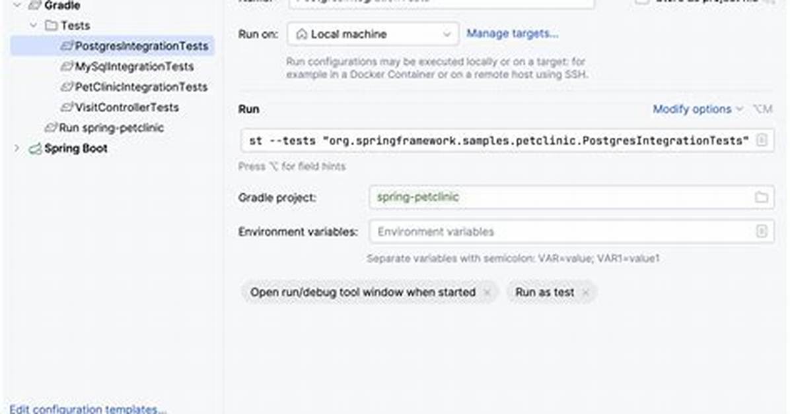Click Gradle icon beside MySqlIntegrationTests

tap(67, 67)
